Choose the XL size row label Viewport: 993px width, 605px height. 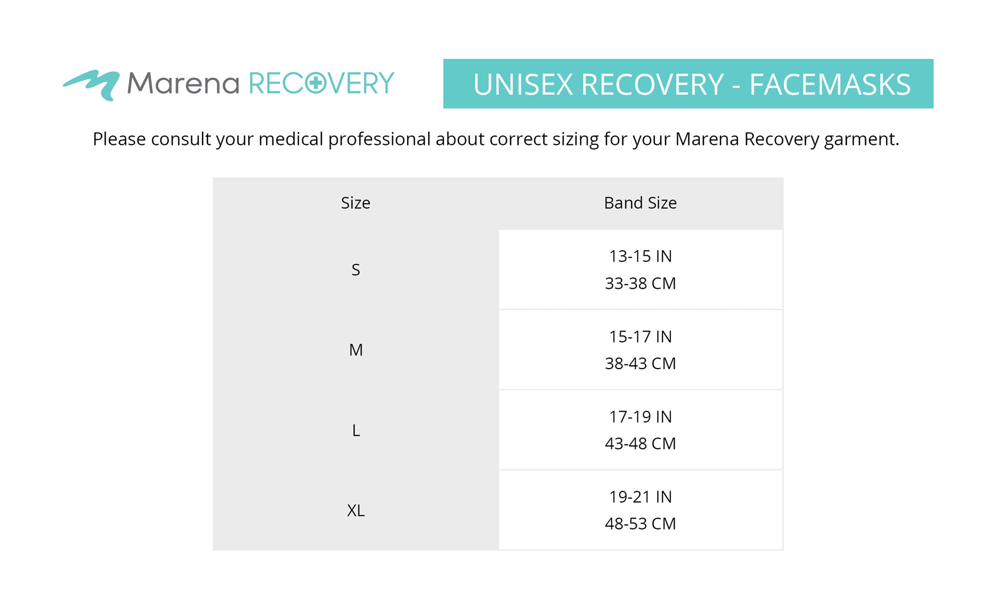356,511
